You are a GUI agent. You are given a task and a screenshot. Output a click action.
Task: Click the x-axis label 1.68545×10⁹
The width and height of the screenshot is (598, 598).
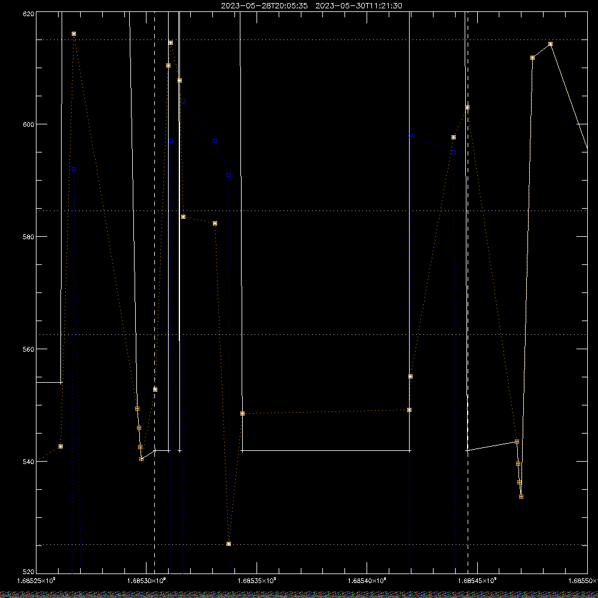point(477,581)
